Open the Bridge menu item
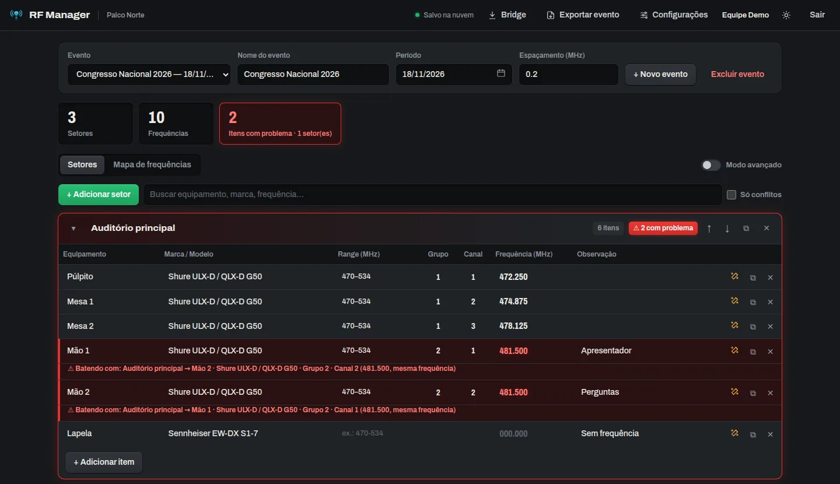Screen dimensions: 840x484 (508, 15)
